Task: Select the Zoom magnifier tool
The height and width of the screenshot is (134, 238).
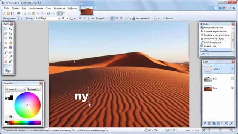Action: point(10,38)
